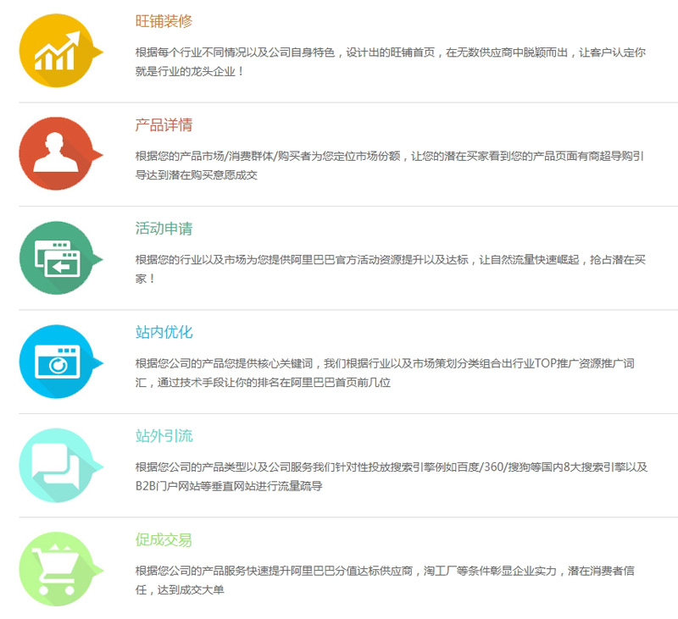Click the description text under 活动申请
This screenshot has height=619, width=678.
(x=390, y=268)
